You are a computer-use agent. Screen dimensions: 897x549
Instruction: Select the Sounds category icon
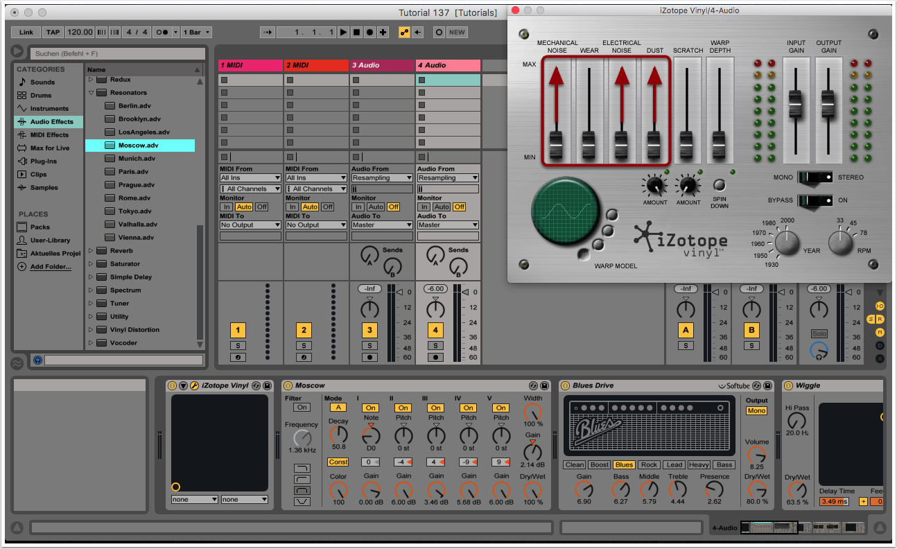(x=21, y=82)
